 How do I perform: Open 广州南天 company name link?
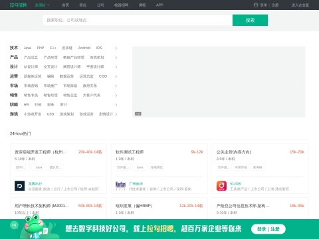(136, 184)
